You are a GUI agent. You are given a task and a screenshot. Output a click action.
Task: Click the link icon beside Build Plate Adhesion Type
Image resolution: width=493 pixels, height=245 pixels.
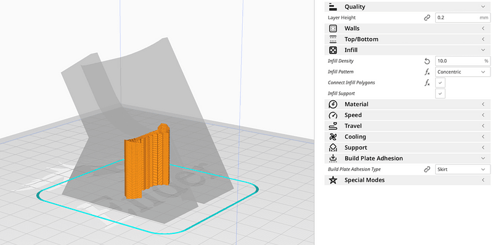427,169
